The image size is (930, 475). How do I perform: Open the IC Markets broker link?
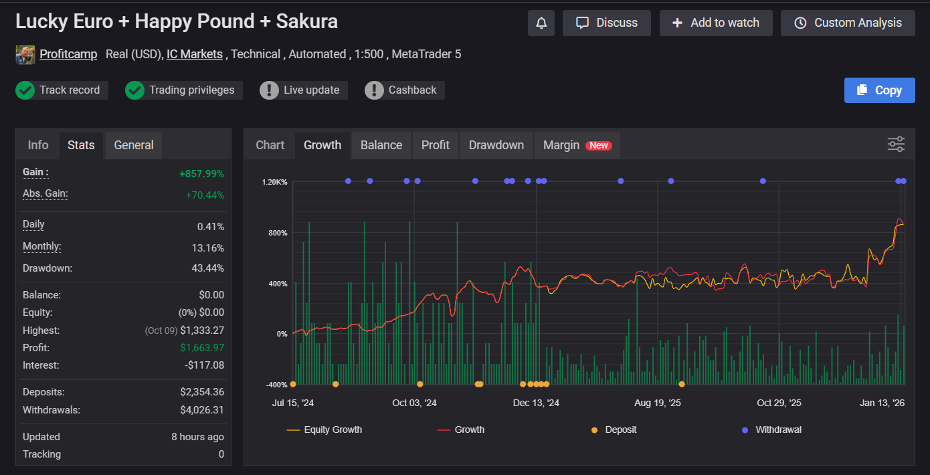195,54
